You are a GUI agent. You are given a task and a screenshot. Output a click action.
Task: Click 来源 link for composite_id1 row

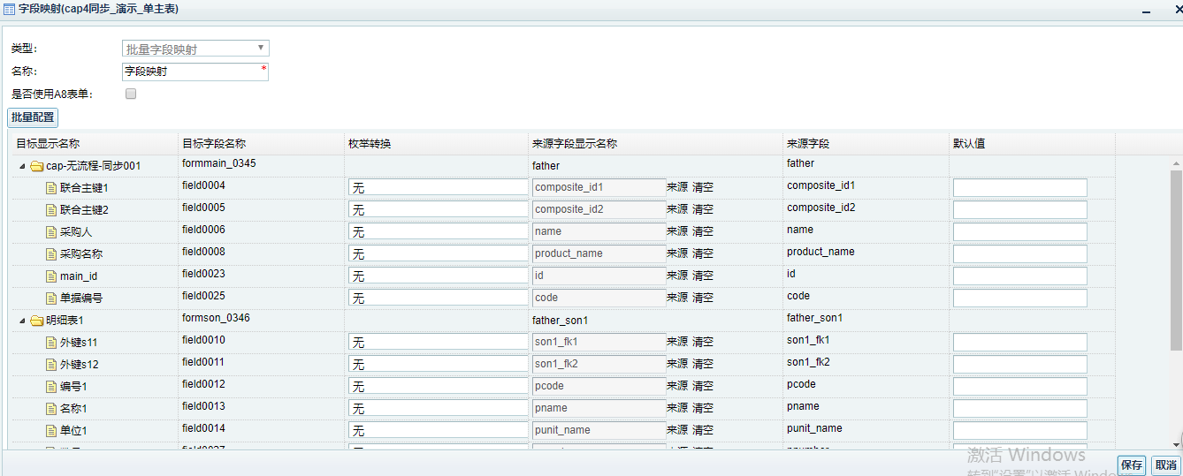point(676,187)
